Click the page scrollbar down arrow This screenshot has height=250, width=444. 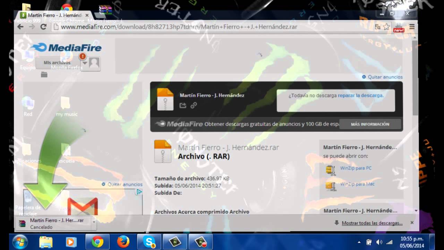[416, 211]
